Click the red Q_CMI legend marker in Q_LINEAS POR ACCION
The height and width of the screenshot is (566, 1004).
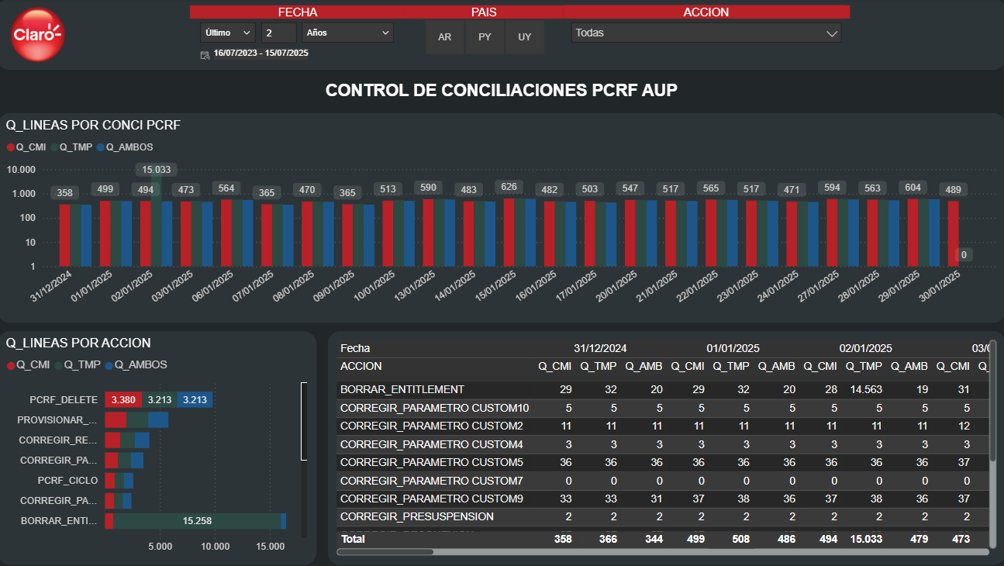11,365
